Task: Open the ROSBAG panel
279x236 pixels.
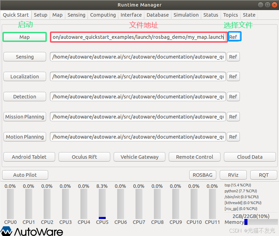Action: click(x=202, y=175)
